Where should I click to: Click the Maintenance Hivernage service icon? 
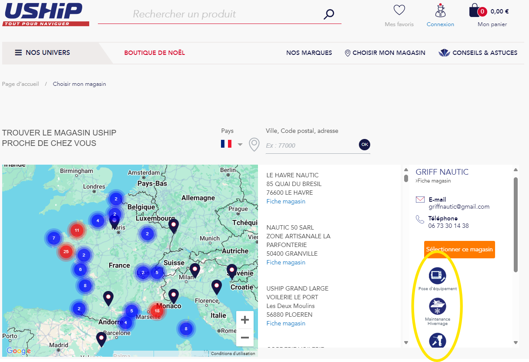point(438,306)
